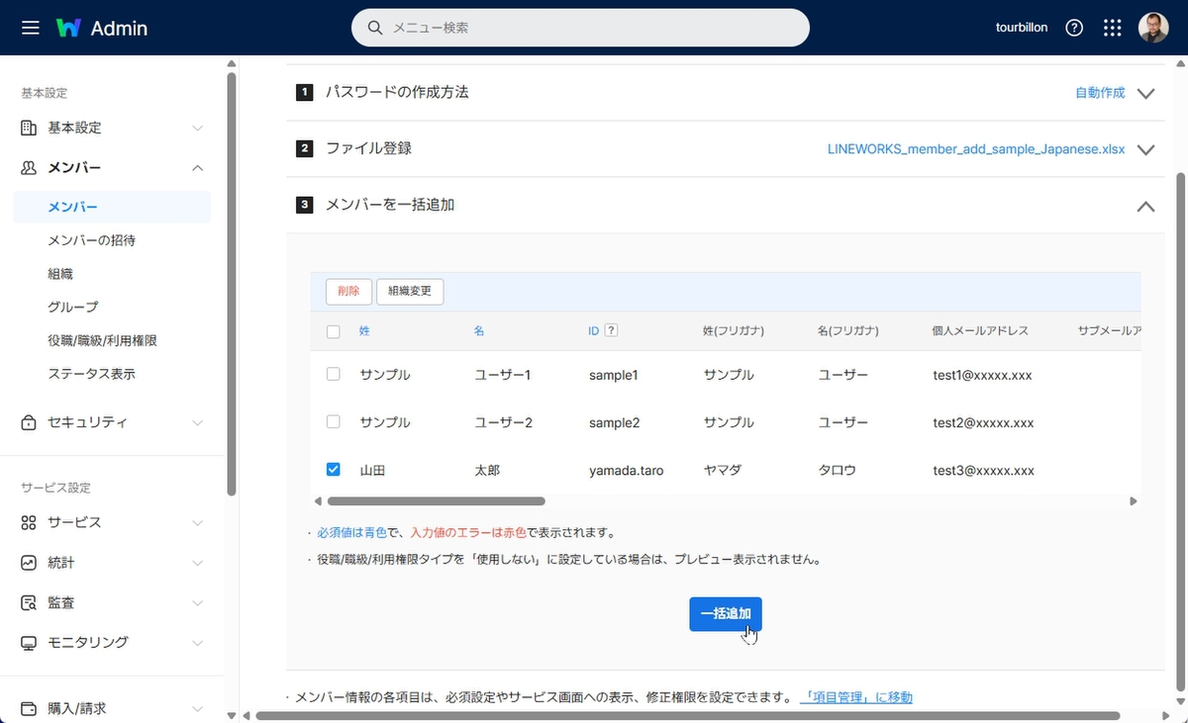
Task: Click the help question mark icon
Action: [1074, 28]
